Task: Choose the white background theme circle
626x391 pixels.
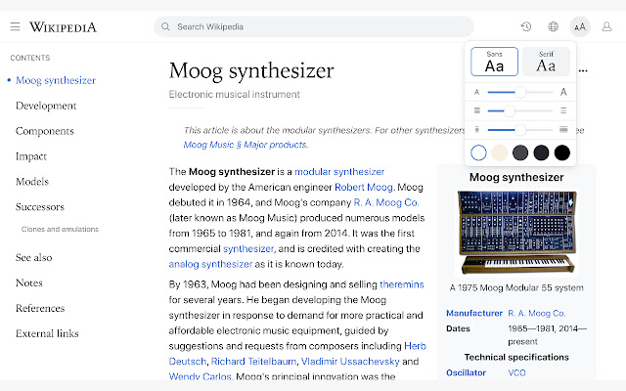Action: pos(478,152)
